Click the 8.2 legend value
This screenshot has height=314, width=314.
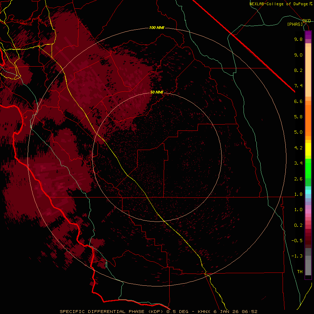click(298, 70)
